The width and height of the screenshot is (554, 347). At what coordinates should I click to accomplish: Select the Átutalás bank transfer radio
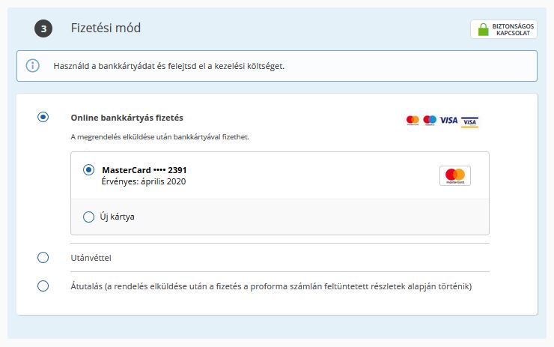[x=43, y=286]
